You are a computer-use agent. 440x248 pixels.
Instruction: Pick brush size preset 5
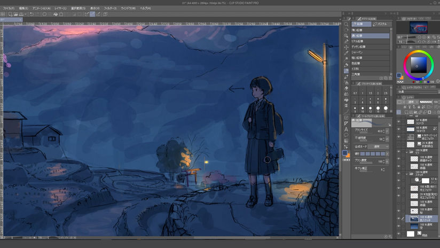[x=371, y=100]
